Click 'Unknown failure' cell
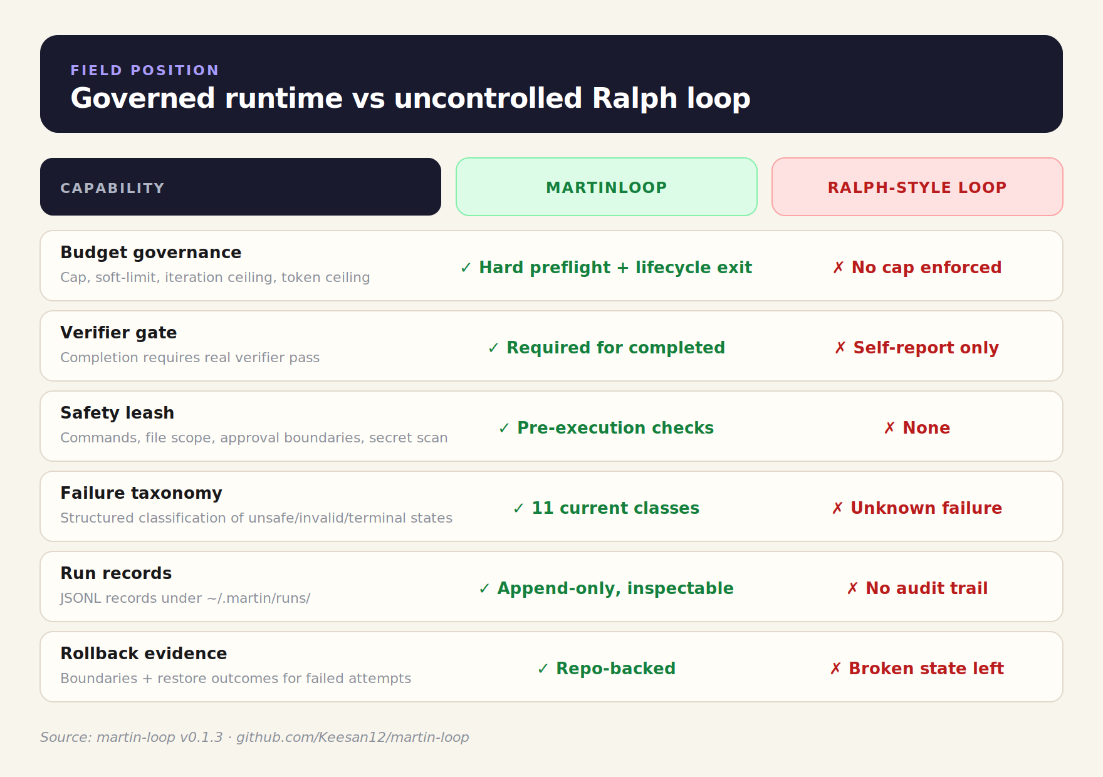 [x=917, y=508]
